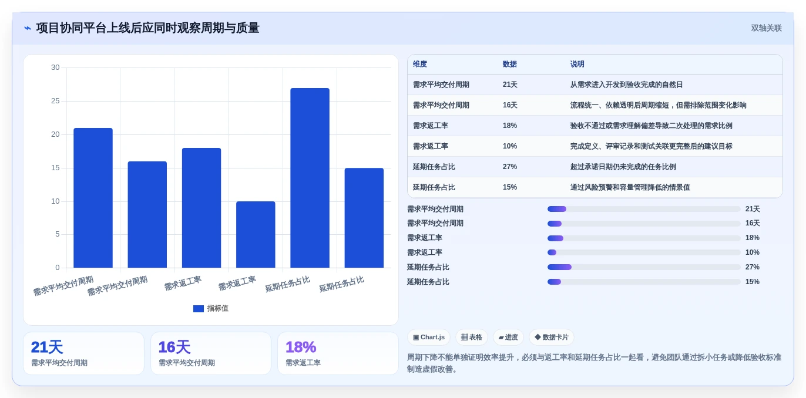Click the progress bar ending with 15%
This screenshot has height=398, width=806.
point(644,282)
